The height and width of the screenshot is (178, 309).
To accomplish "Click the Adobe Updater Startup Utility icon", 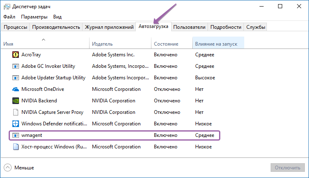I will [x=16, y=77].
